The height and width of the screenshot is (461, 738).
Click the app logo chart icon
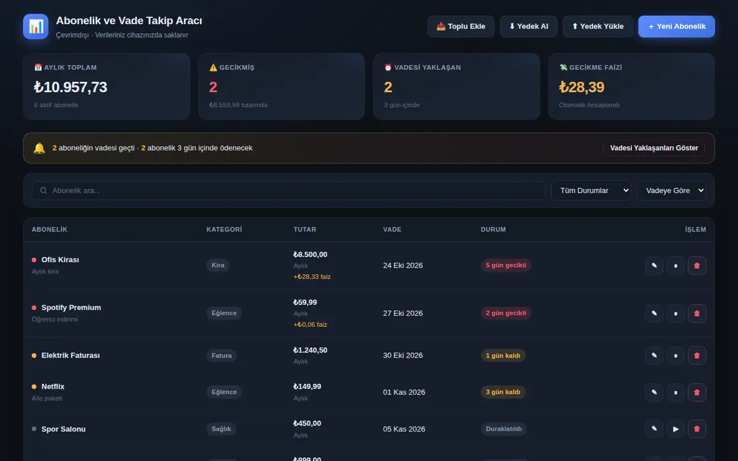point(36,26)
